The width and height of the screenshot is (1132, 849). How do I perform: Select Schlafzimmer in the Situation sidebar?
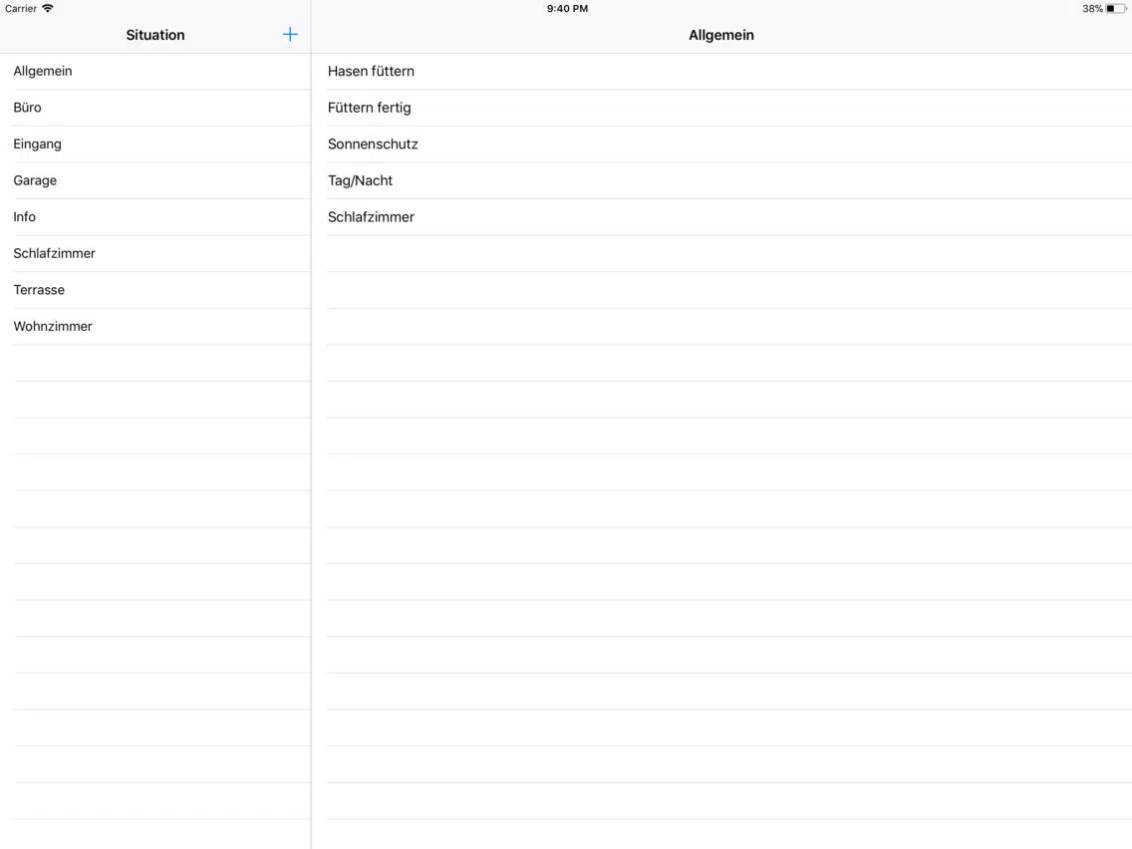pyautogui.click(x=155, y=253)
